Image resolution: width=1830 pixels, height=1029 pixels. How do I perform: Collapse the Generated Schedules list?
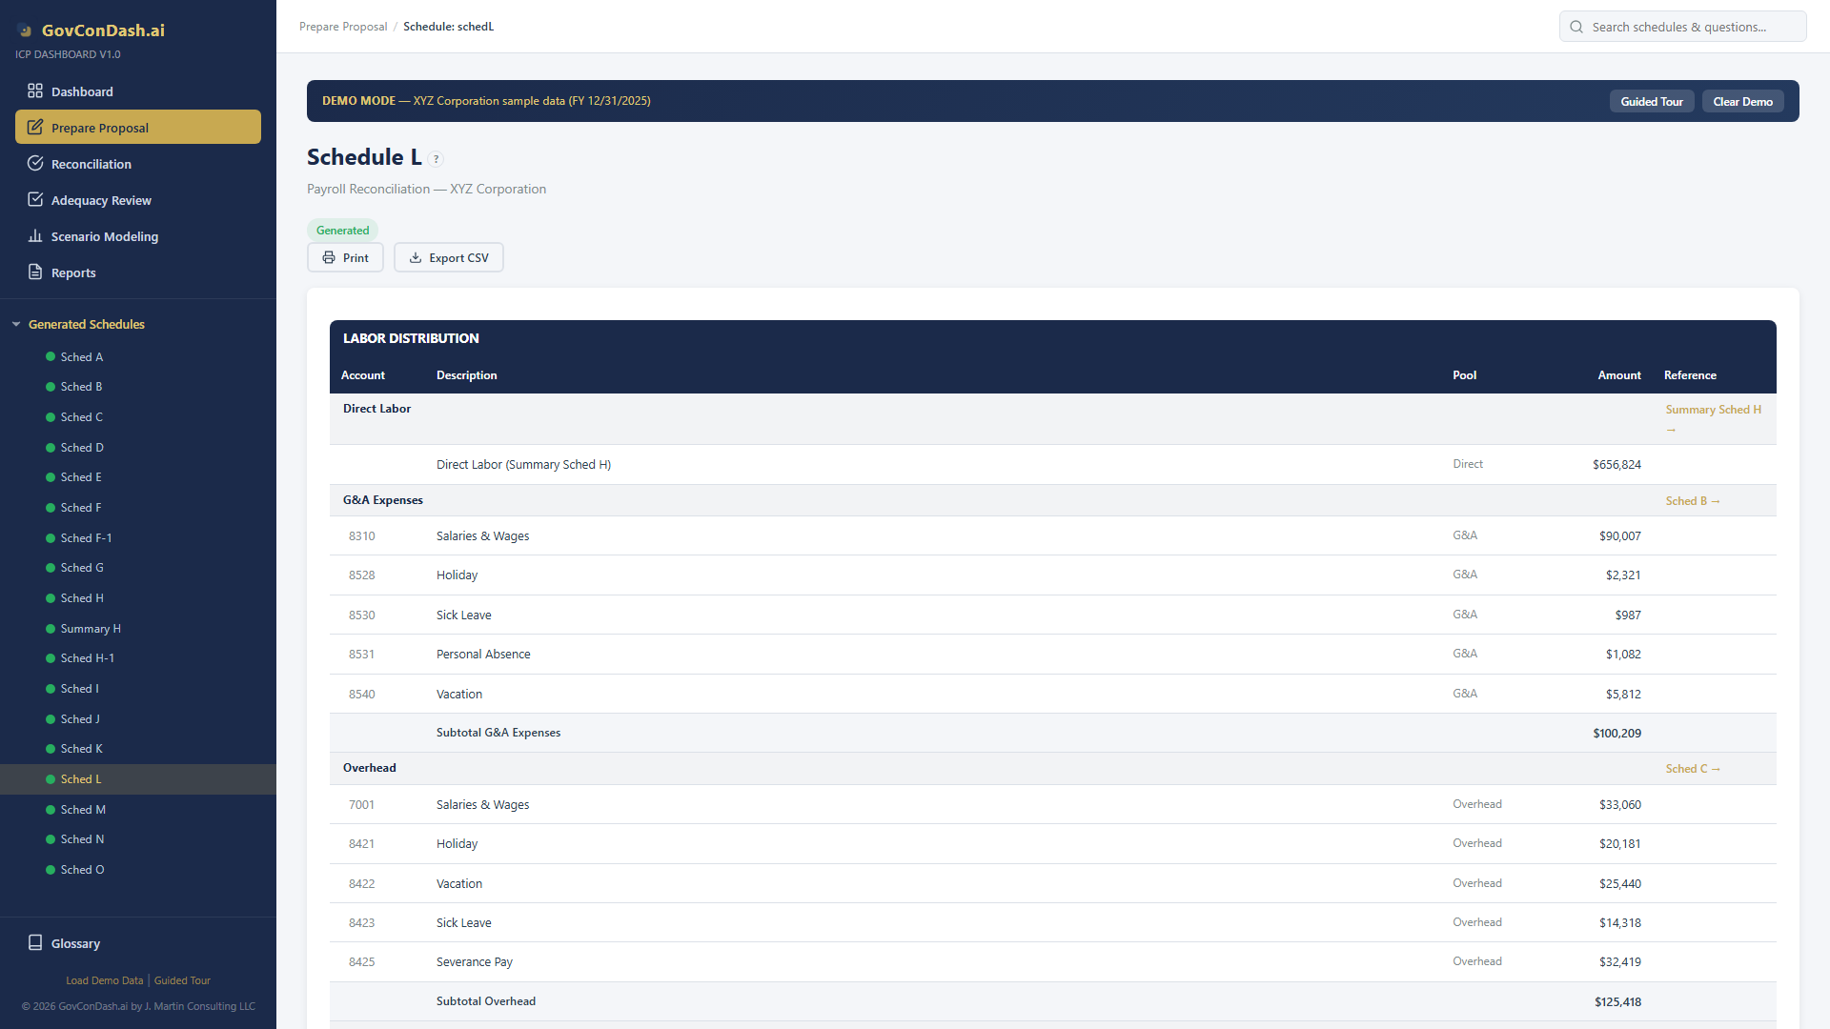[x=15, y=324]
